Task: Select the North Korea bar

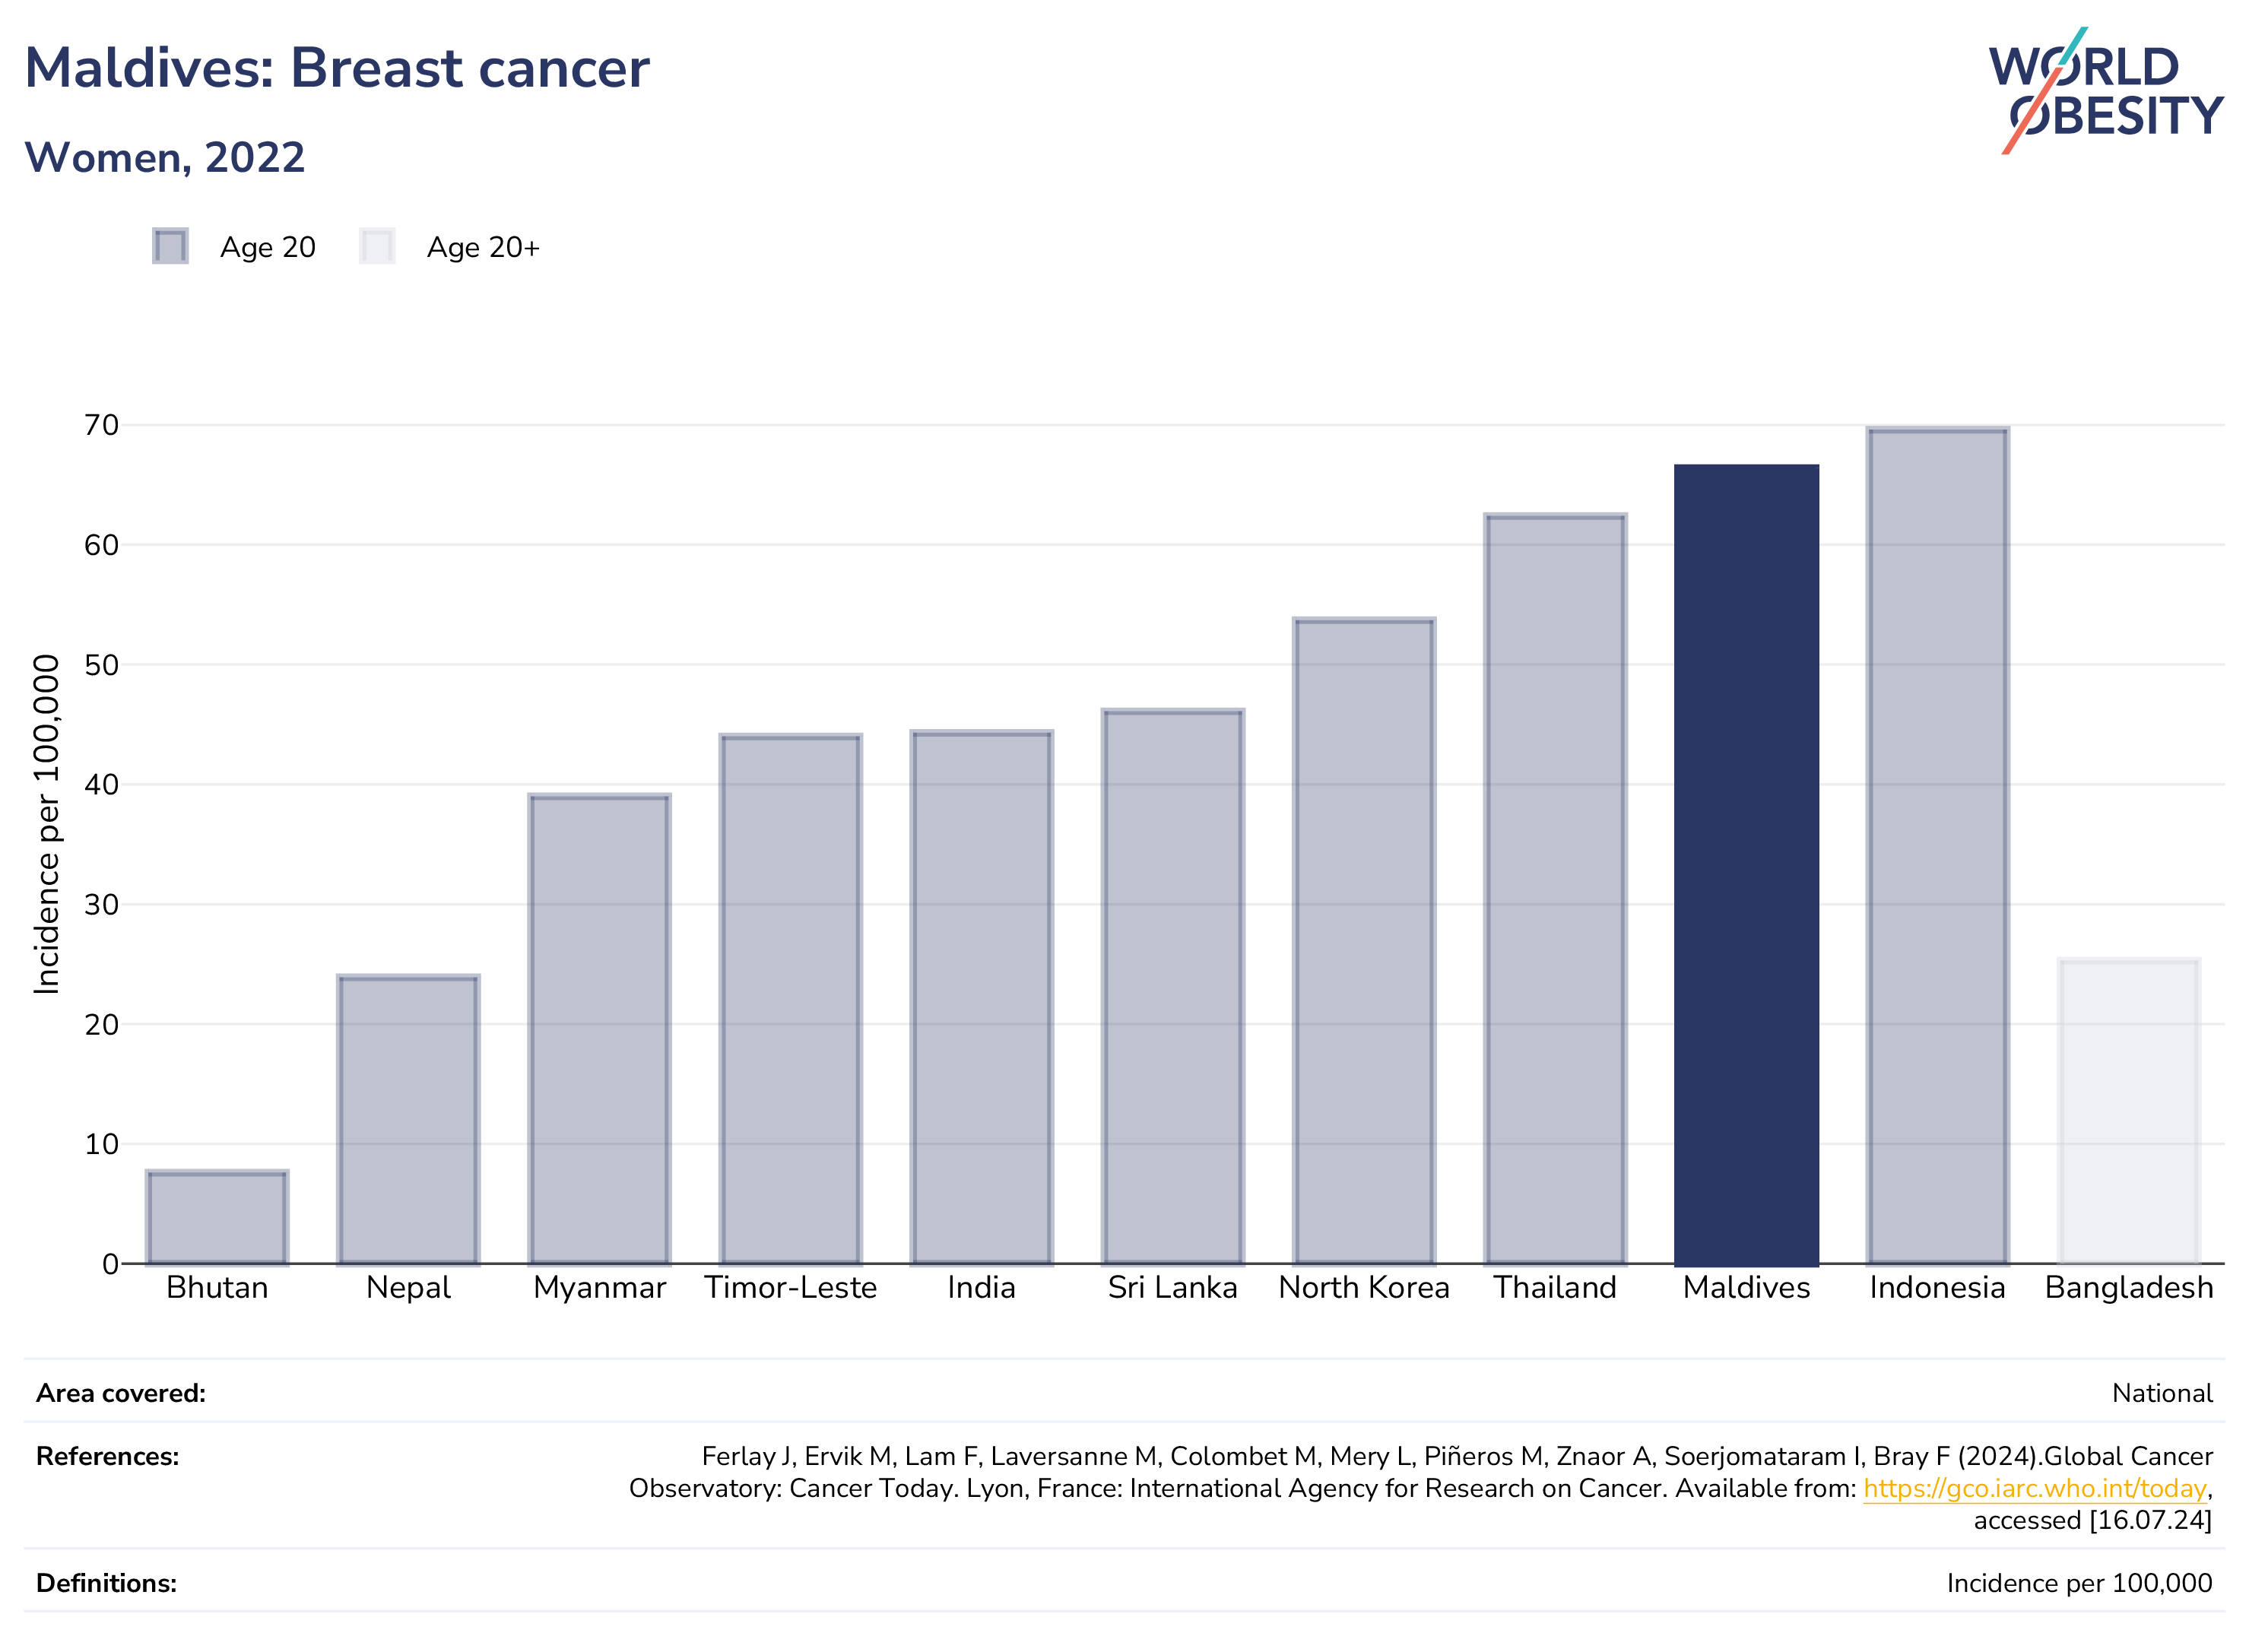Action: [x=1364, y=941]
